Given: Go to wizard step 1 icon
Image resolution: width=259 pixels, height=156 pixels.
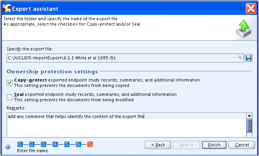Looking at the screenshot, I should point(20,144).
